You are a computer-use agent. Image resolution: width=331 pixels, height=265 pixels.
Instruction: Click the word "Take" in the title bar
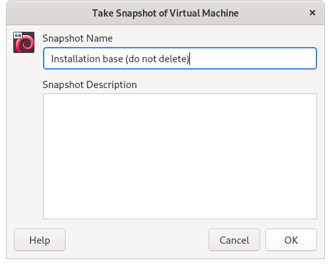pos(103,13)
